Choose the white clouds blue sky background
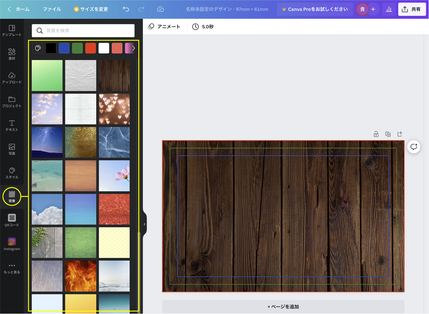This screenshot has height=314, width=429. (47, 209)
